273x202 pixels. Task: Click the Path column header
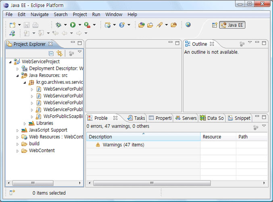[x=252, y=137]
